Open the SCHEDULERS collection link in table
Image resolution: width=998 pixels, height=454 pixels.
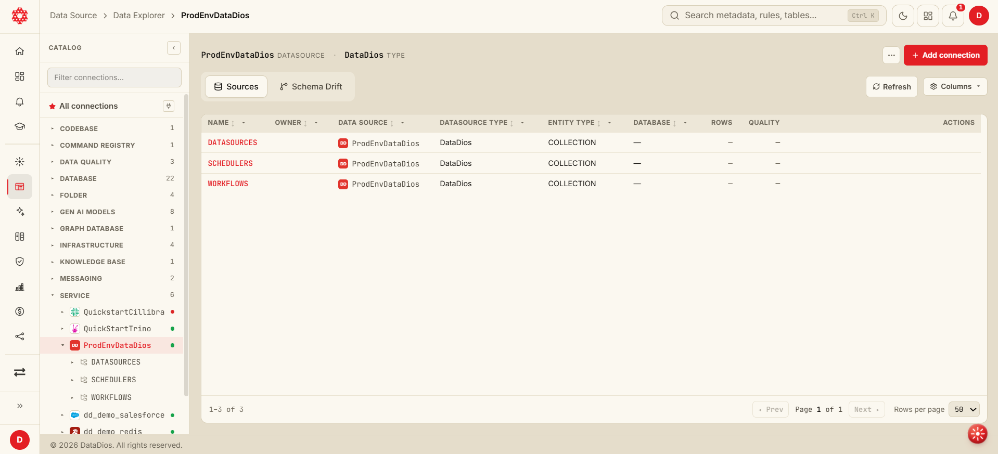coord(230,163)
